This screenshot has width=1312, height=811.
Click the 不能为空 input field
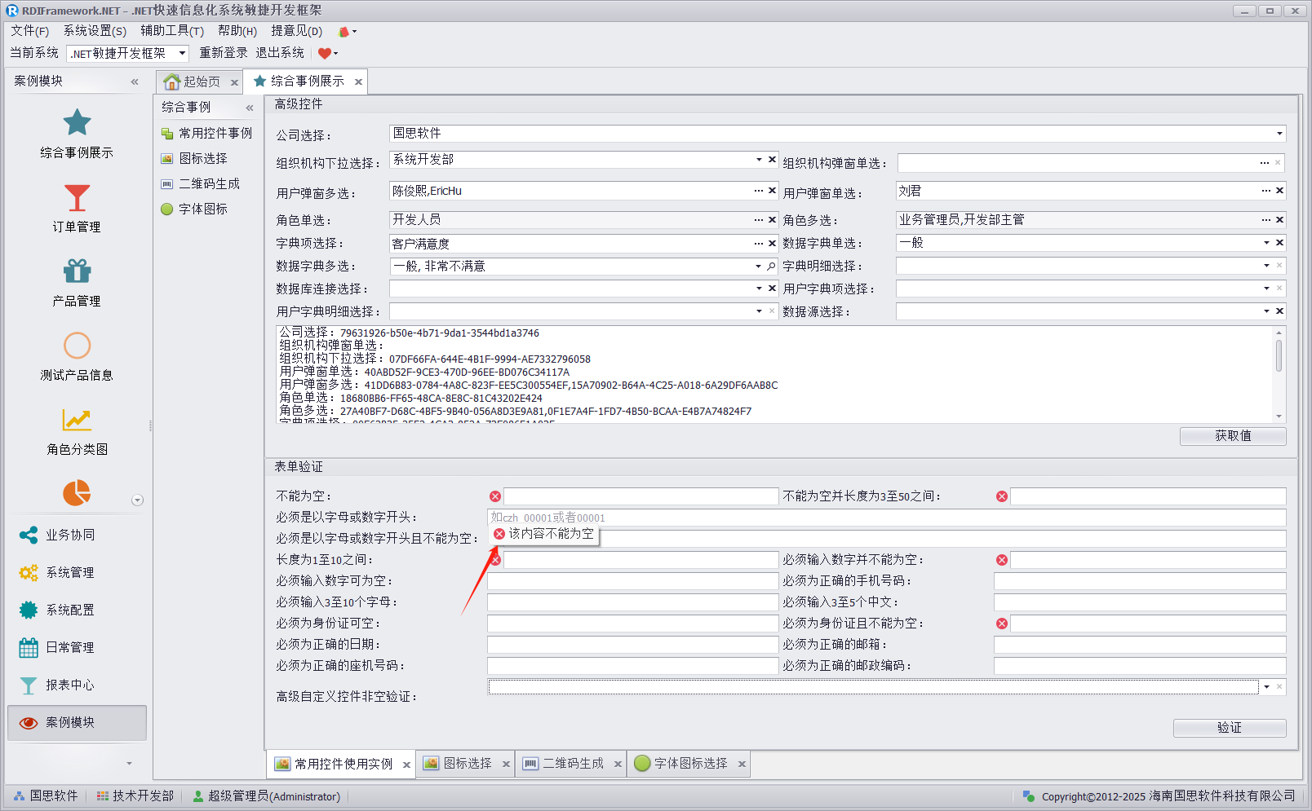(x=640, y=496)
